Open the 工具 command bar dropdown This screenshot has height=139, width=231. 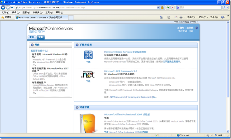(215, 17)
